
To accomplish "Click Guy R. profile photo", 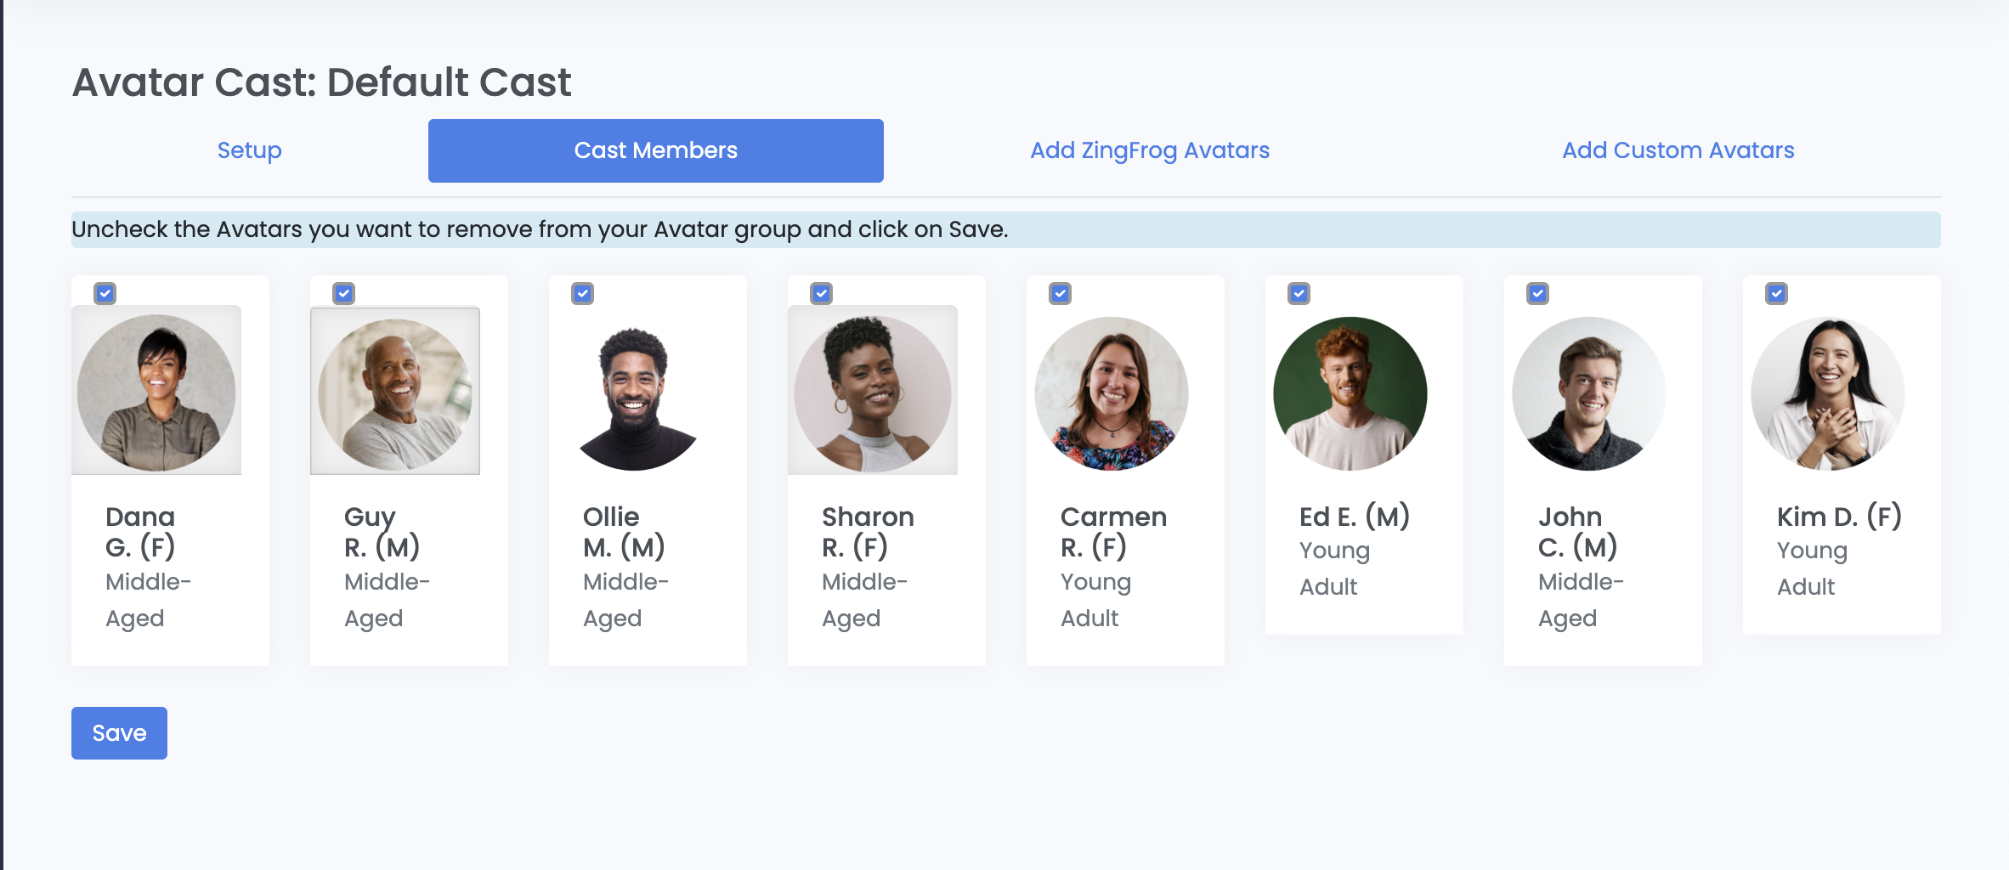I will coord(395,391).
